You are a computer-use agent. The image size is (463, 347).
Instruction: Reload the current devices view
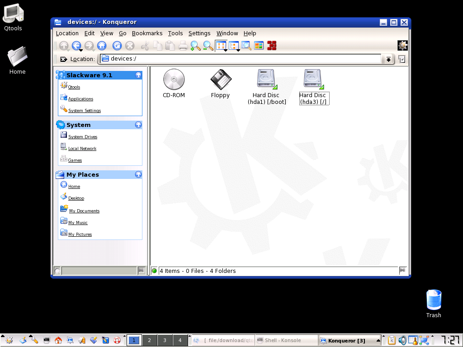pos(117,46)
